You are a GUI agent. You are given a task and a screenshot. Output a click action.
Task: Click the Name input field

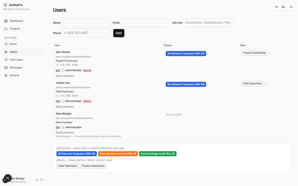[x=86, y=22]
